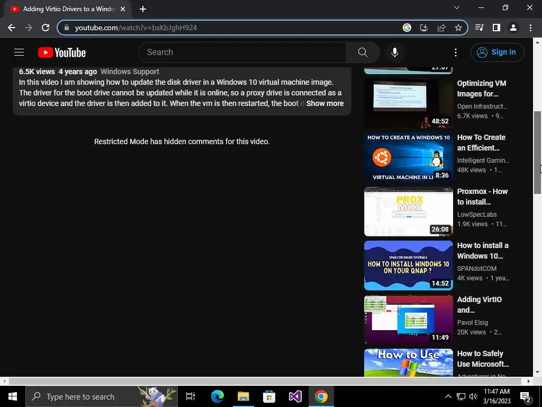This screenshot has height=407, width=542.
Task: Show hidden system tray icons
Action: (x=448, y=396)
